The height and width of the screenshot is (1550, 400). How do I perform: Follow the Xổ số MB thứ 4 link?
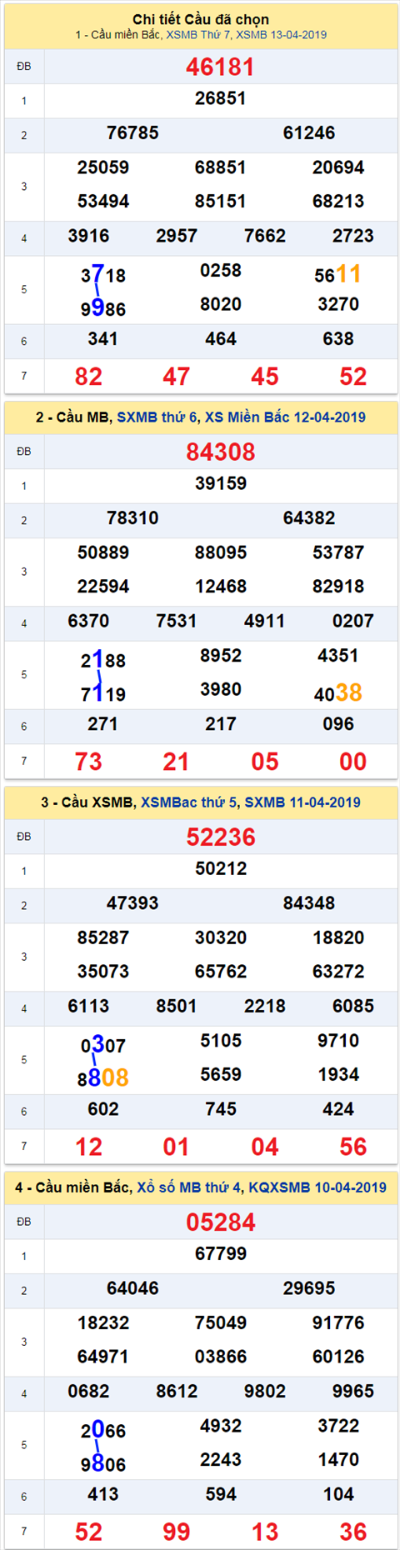(191, 1187)
